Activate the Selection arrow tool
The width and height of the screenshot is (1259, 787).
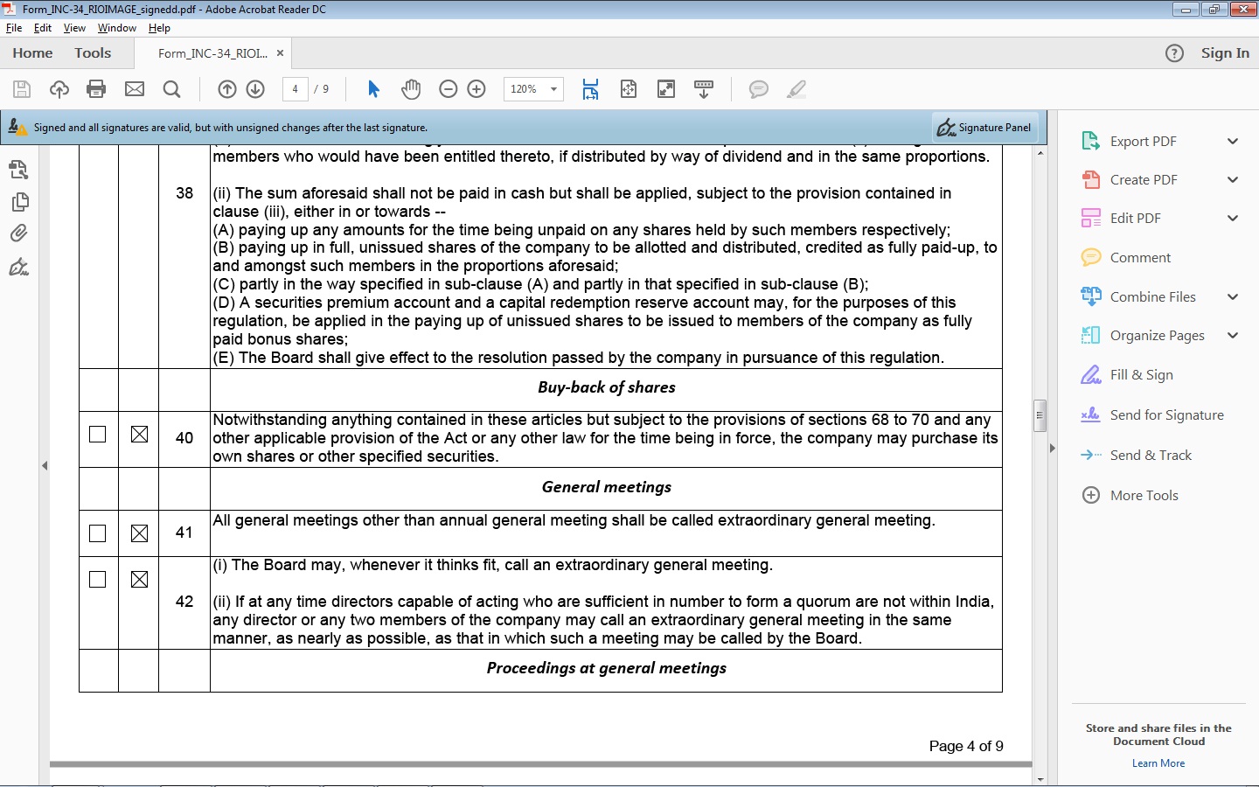(373, 88)
